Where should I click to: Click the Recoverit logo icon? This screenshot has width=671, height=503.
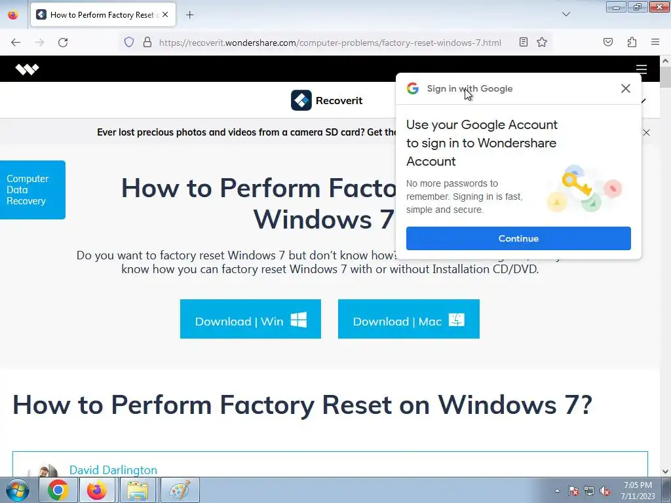(x=301, y=100)
